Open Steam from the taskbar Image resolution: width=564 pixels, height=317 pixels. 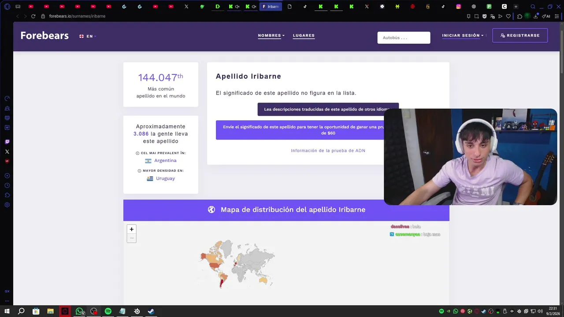click(x=151, y=311)
